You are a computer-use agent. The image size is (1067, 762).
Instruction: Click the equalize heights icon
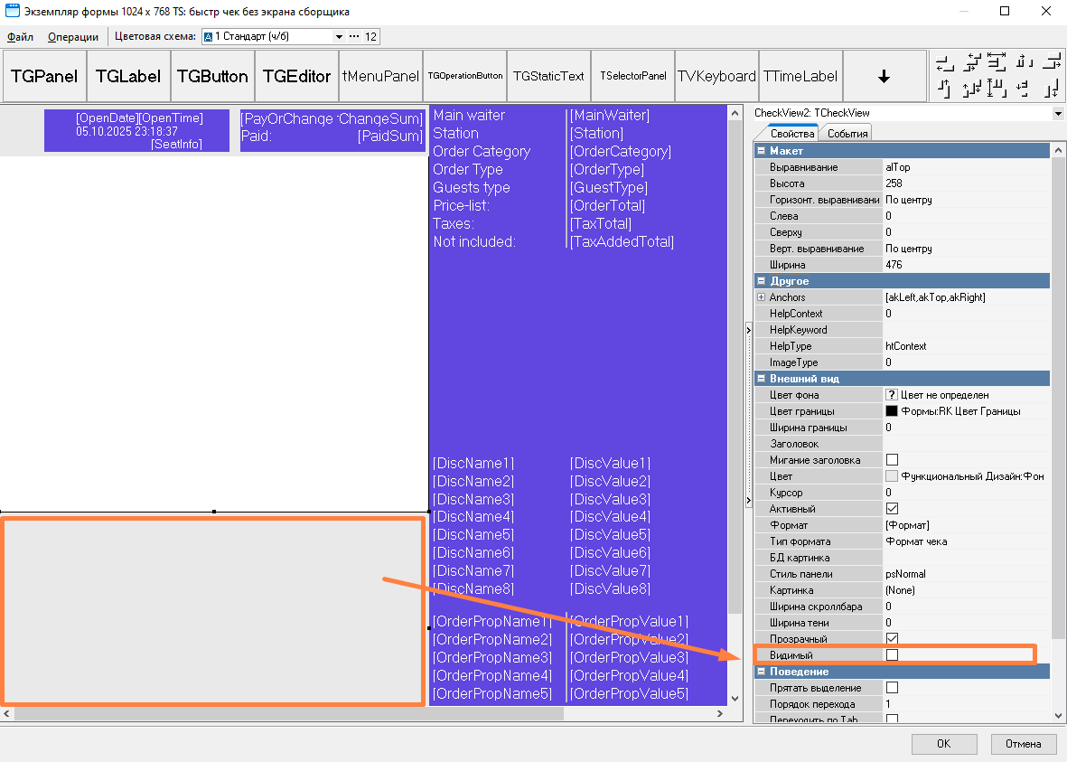tap(997, 89)
